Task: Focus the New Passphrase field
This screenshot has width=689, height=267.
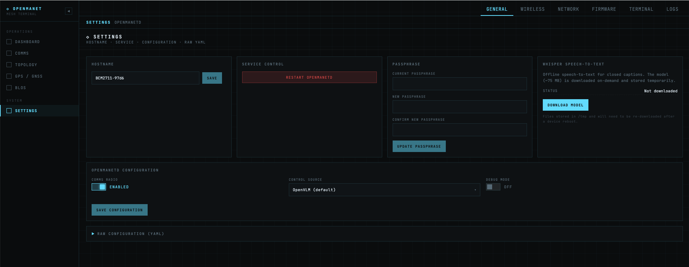Action: (460, 107)
